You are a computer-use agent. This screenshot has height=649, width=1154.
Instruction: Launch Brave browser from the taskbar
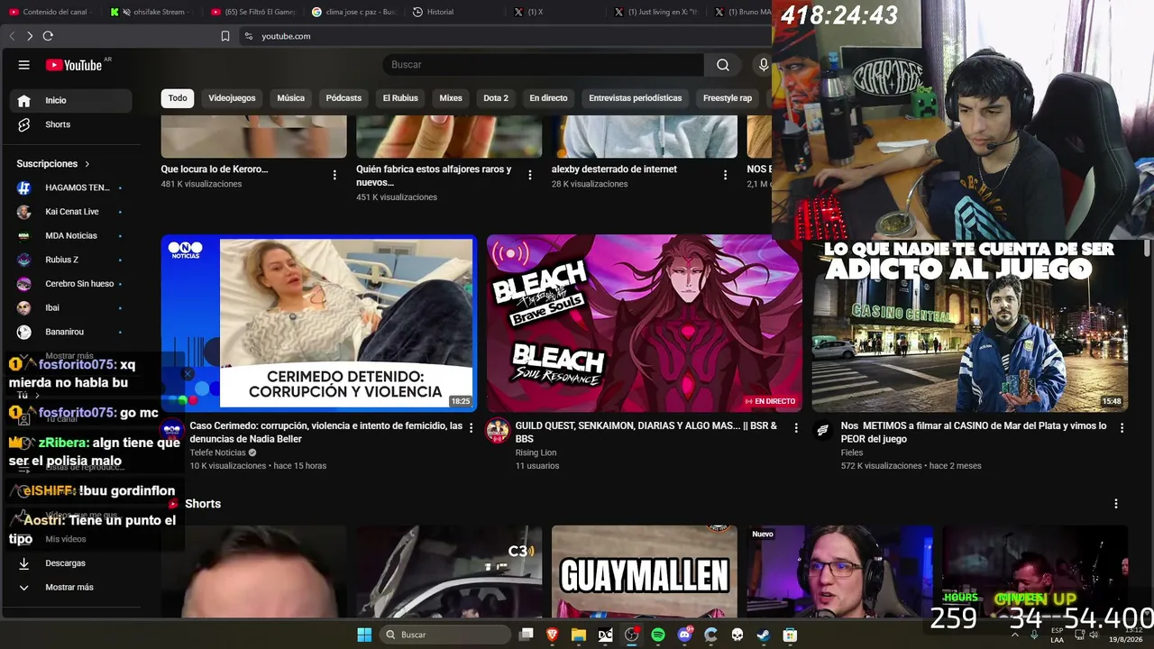tap(553, 635)
